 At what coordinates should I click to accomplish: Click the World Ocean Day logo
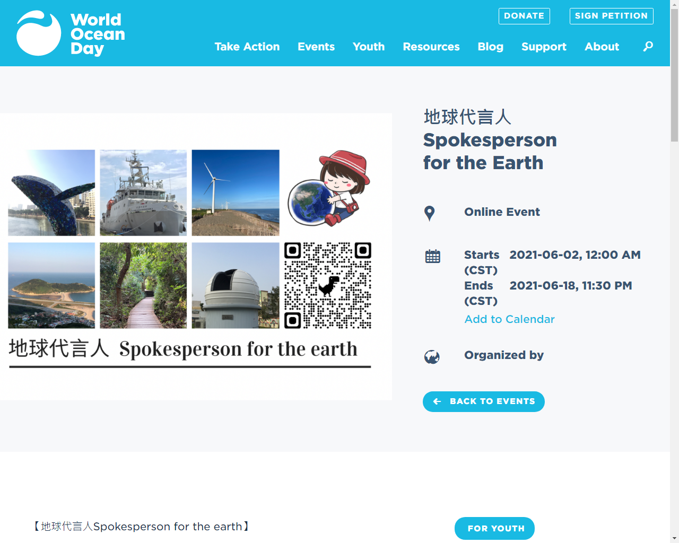click(71, 33)
